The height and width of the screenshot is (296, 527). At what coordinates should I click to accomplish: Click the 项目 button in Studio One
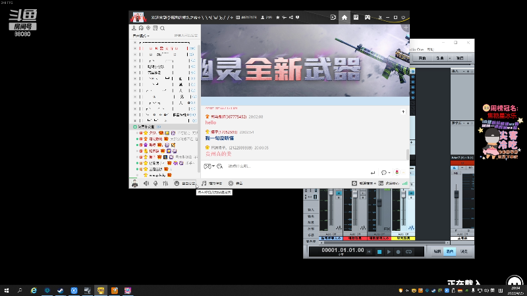pyautogui.click(x=460, y=58)
